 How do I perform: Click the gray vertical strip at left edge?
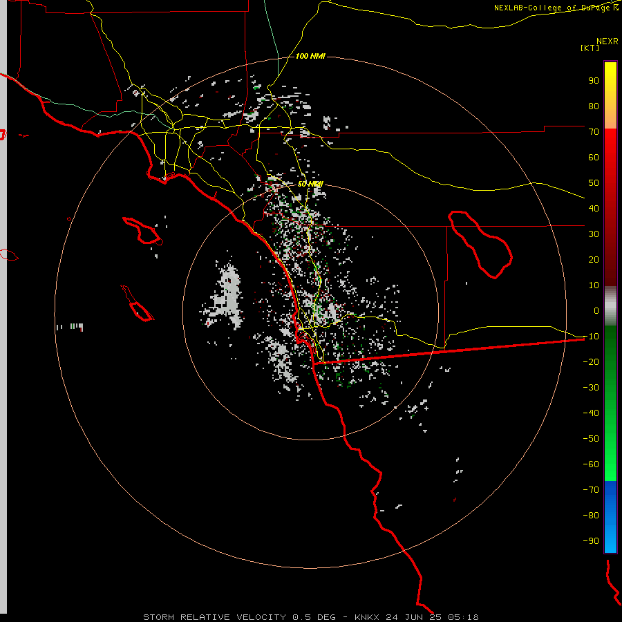point(3,308)
